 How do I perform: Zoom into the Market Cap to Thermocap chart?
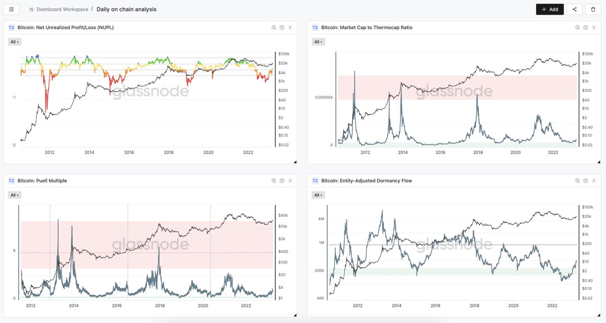pyautogui.click(x=577, y=27)
